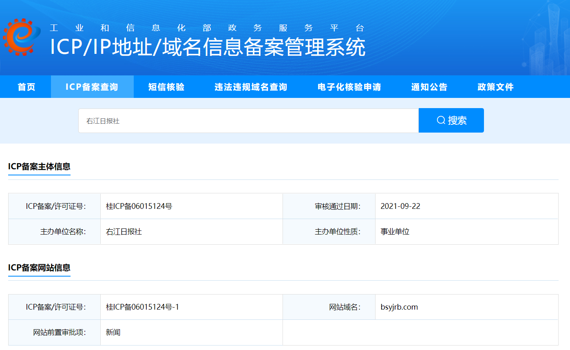Click license number 桂ICP备06015124号
The image size is (570, 350).
coord(139,206)
